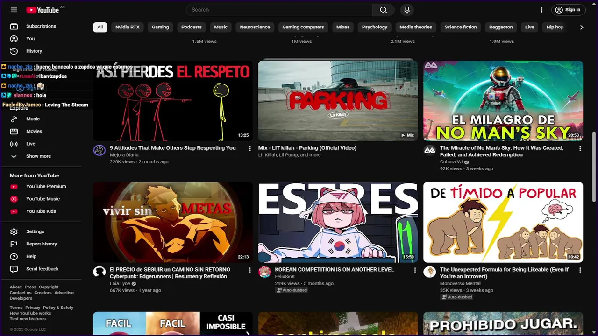This screenshot has height=336, width=598.
Task: Open Korean Competition video title
Action: 335,270
